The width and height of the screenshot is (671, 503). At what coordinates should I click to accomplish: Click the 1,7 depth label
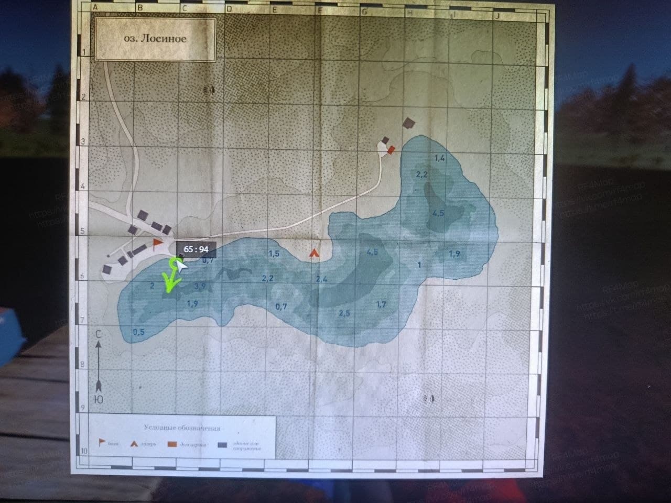click(381, 304)
